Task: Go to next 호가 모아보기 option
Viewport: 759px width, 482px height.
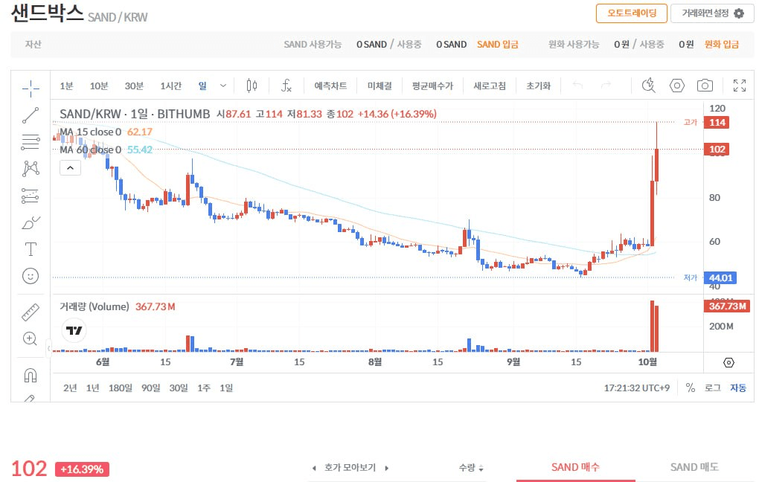Action: (387, 468)
